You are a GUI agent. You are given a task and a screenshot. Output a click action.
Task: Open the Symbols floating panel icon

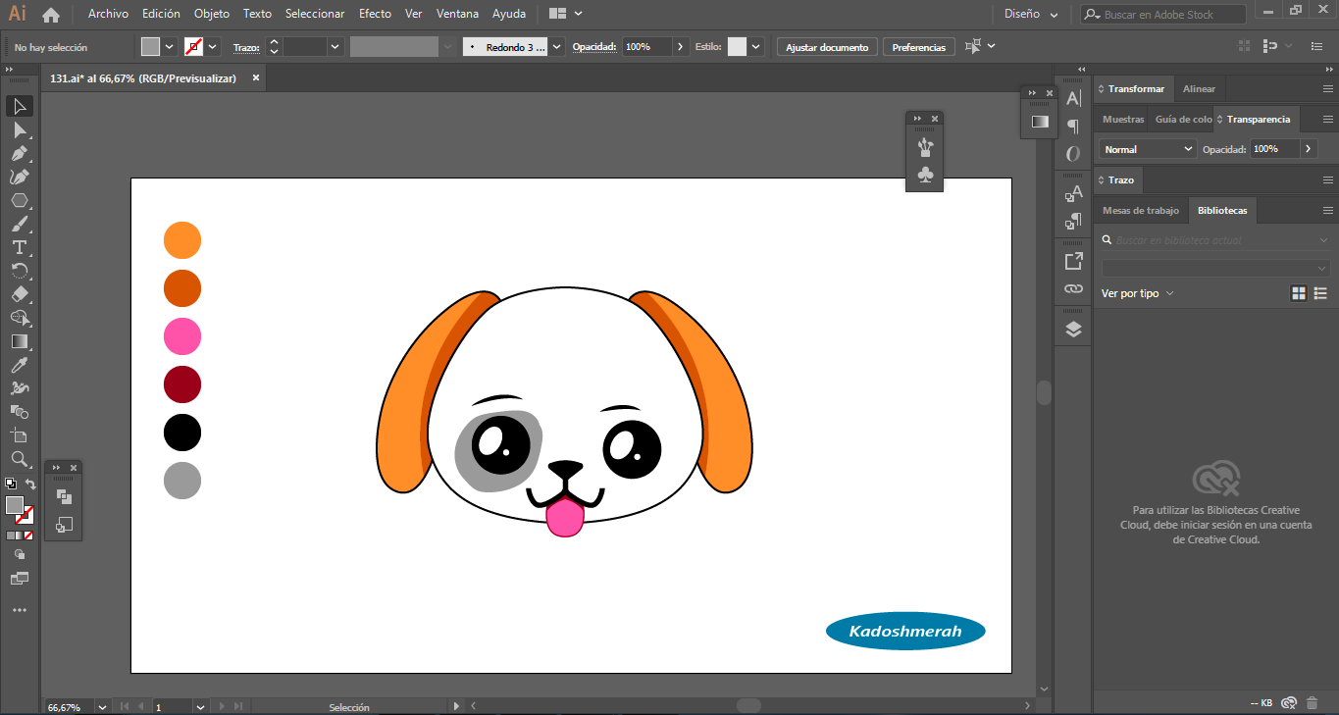(x=924, y=176)
